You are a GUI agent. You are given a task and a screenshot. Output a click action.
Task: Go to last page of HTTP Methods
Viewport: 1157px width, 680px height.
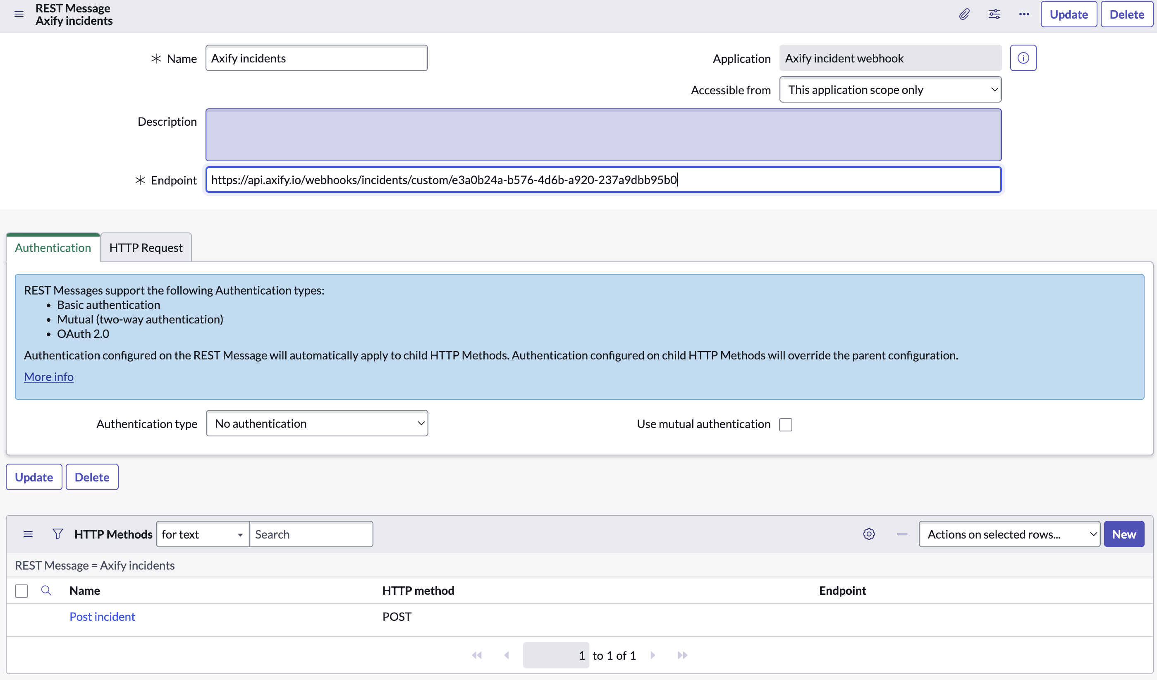(682, 655)
